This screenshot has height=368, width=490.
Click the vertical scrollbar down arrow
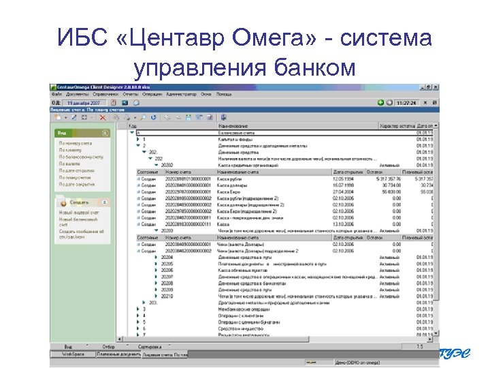point(436,333)
